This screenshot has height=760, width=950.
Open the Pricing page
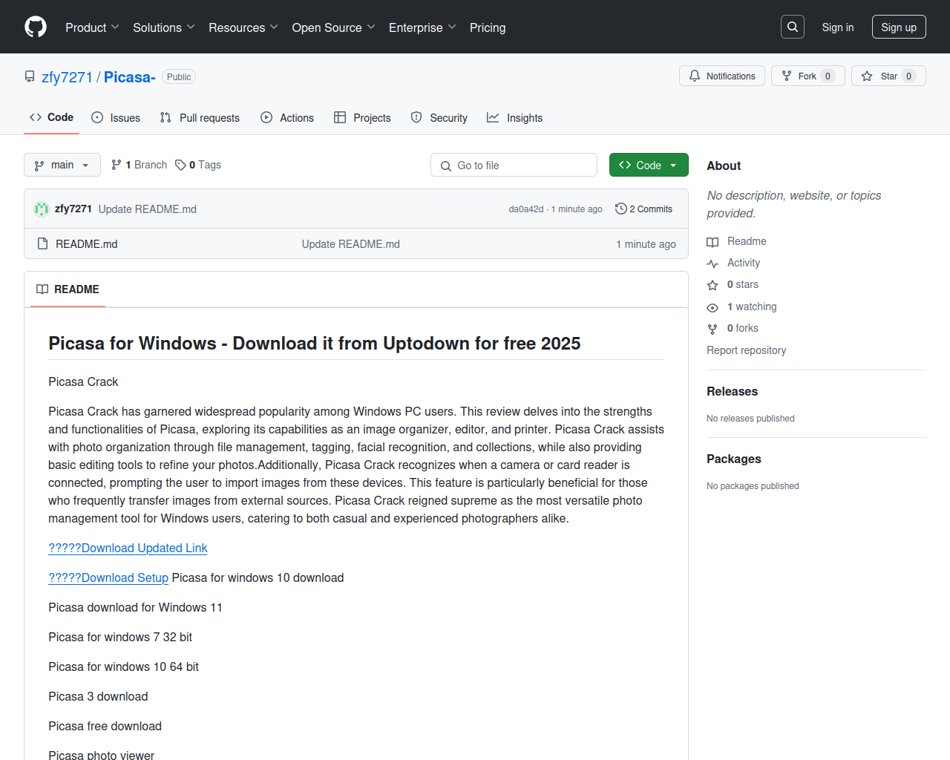tap(488, 27)
